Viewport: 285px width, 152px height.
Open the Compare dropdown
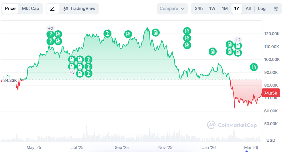click(x=172, y=8)
